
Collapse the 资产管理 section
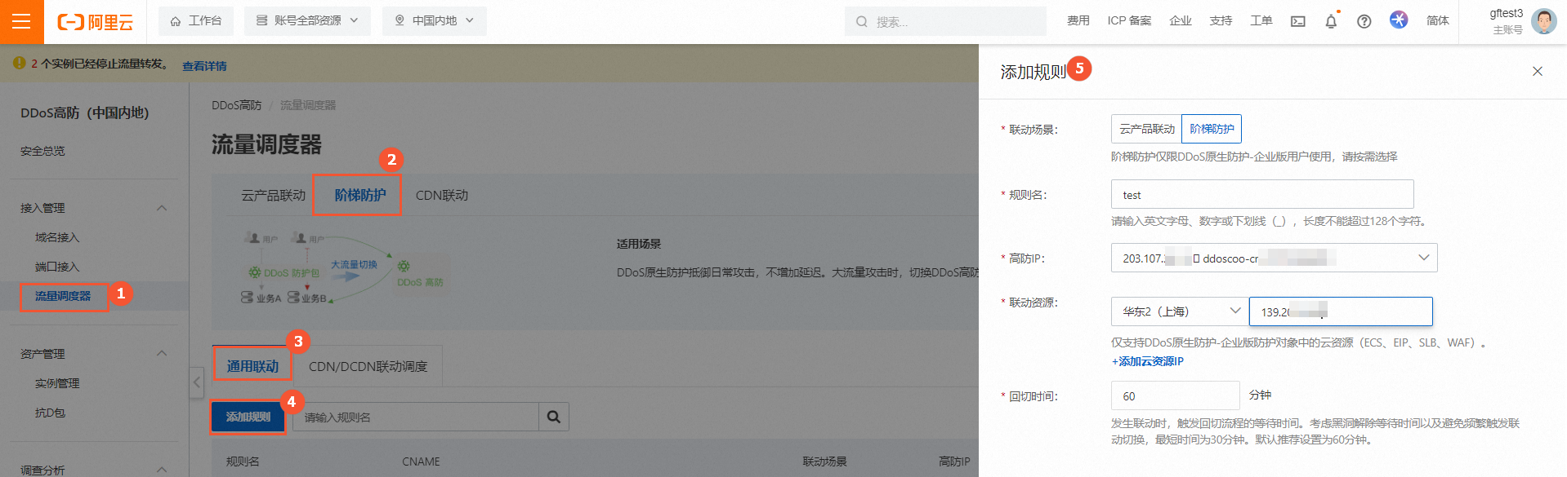coord(162,353)
